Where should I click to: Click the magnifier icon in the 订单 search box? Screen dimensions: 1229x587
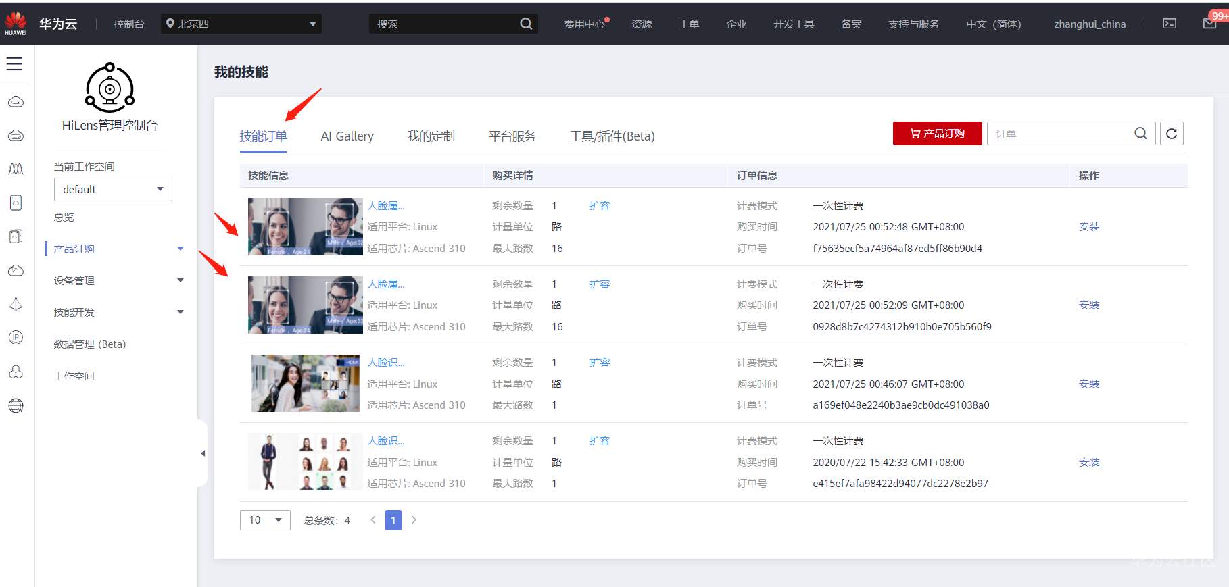click(1140, 134)
